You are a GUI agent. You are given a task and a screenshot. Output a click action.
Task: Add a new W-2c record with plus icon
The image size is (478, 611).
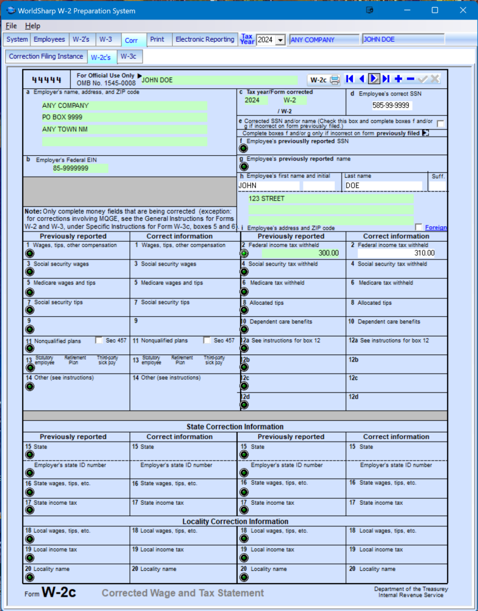click(x=398, y=79)
